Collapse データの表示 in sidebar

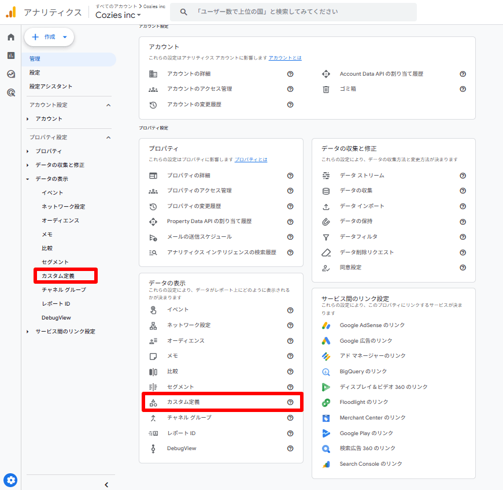pos(28,179)
